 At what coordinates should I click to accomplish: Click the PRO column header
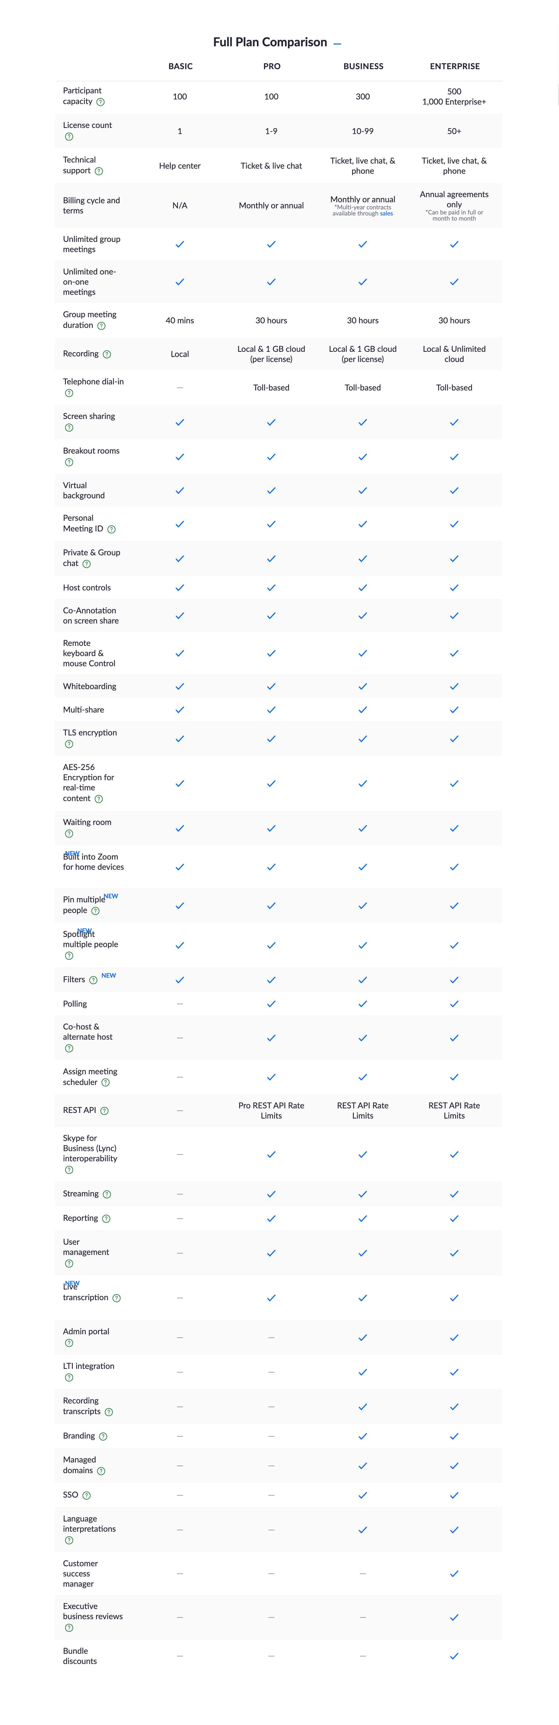271,66
